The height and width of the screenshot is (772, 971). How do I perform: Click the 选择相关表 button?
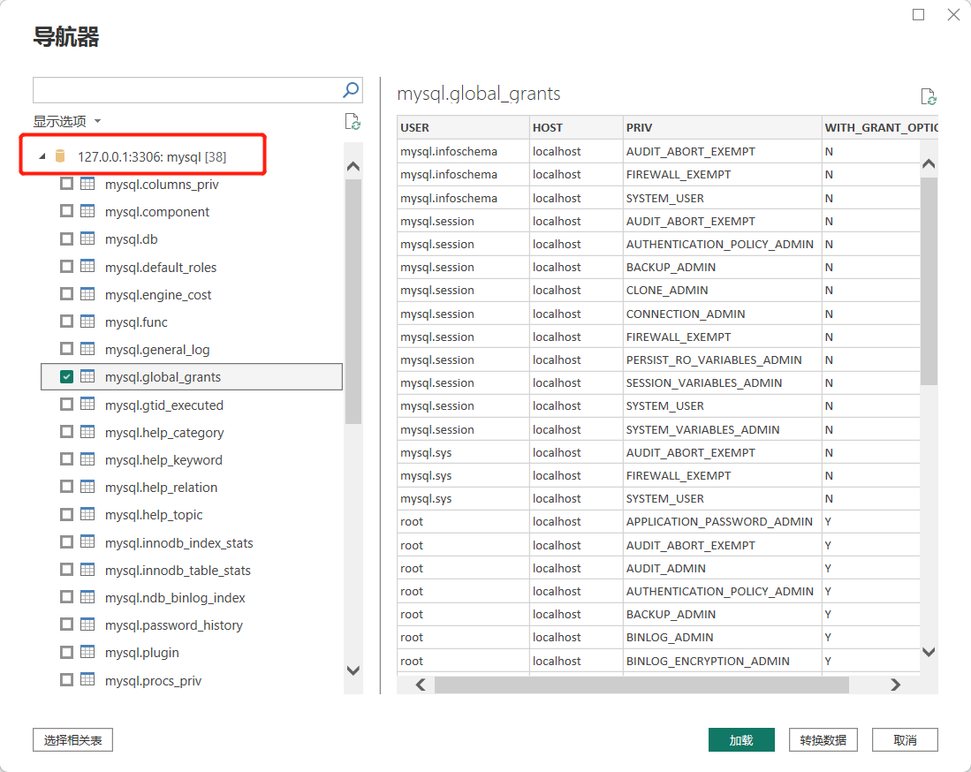(x=72, y=739)
